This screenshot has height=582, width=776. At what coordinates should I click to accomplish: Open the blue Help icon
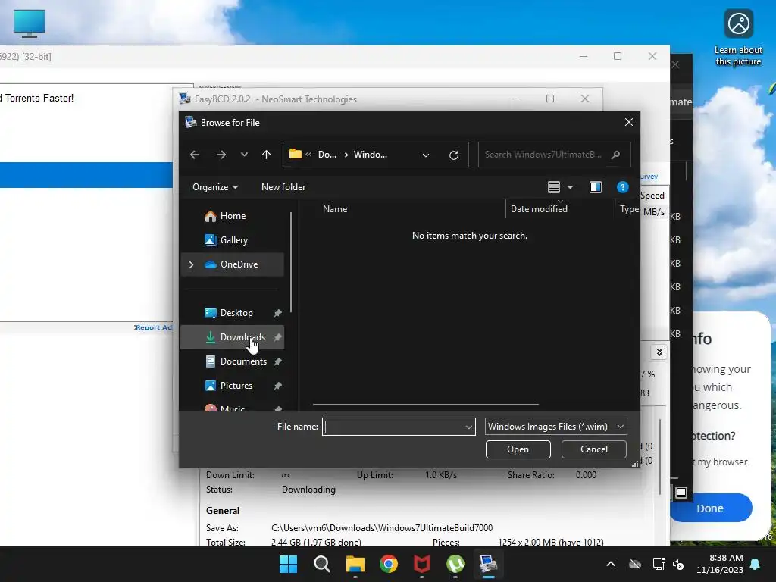[623, 187]
